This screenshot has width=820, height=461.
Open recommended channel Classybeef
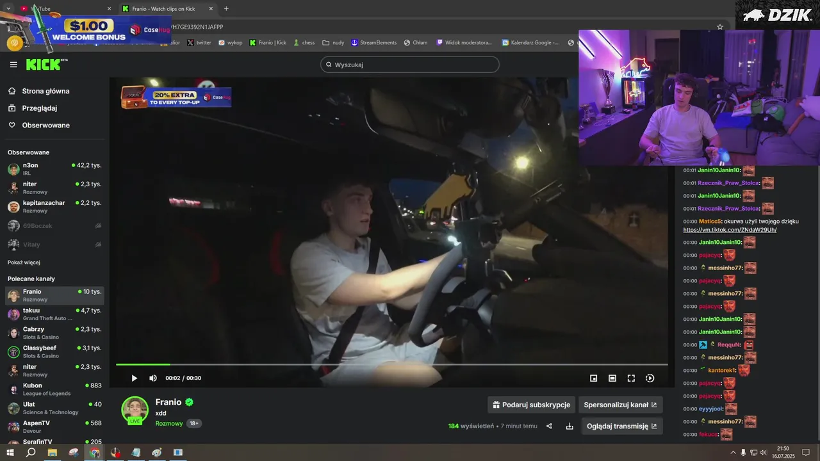coord(54,352)
